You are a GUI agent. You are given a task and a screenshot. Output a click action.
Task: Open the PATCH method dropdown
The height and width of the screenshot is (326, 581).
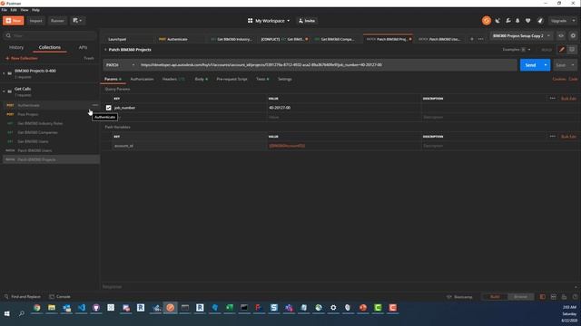[120, 65]
